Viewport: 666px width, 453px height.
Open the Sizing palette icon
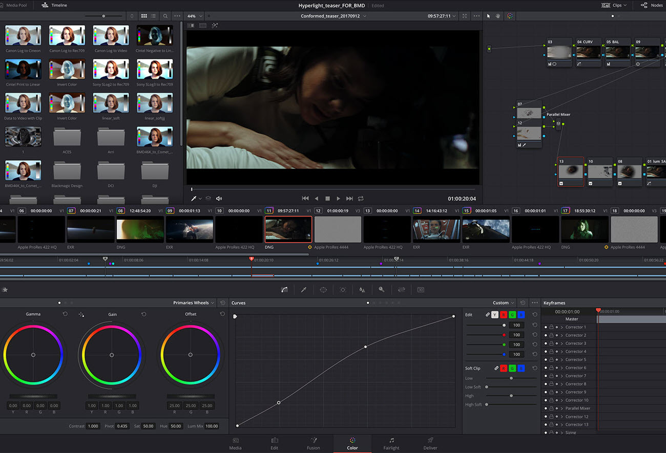[x=401, y=290]
